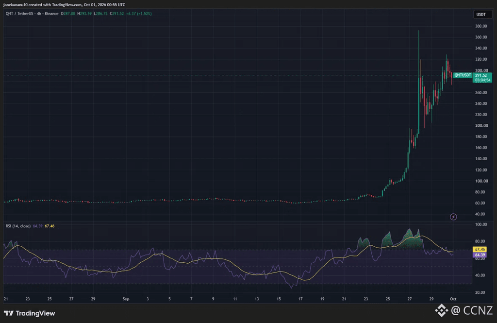This screenshot has width=497, height=323.
Task: Click the yellow 67.46 legend value
Action: click(50, 226)
